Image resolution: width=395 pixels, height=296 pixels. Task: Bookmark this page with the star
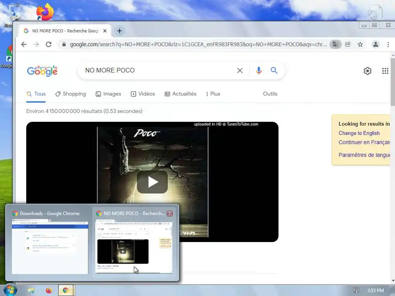[360, 44]
